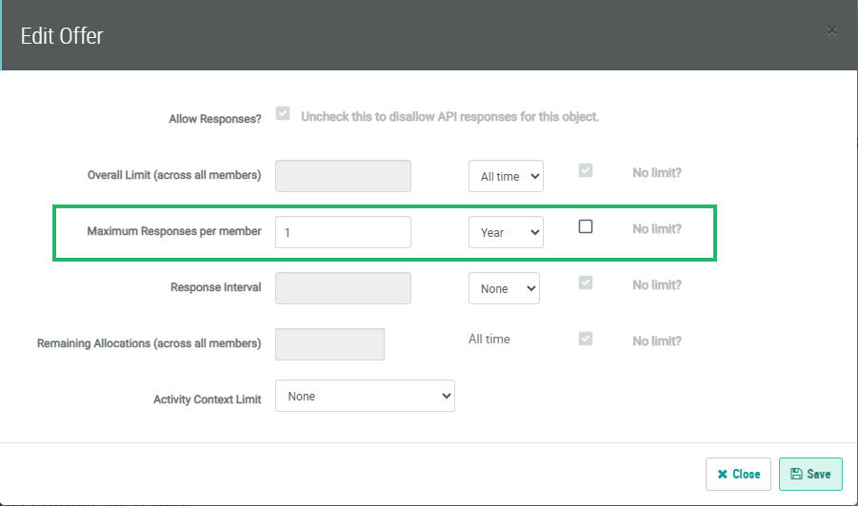Toggle No limit for Remaining Allocations
Image resolution: width=858 pixels, height=506 pixels.
[586, 339]
